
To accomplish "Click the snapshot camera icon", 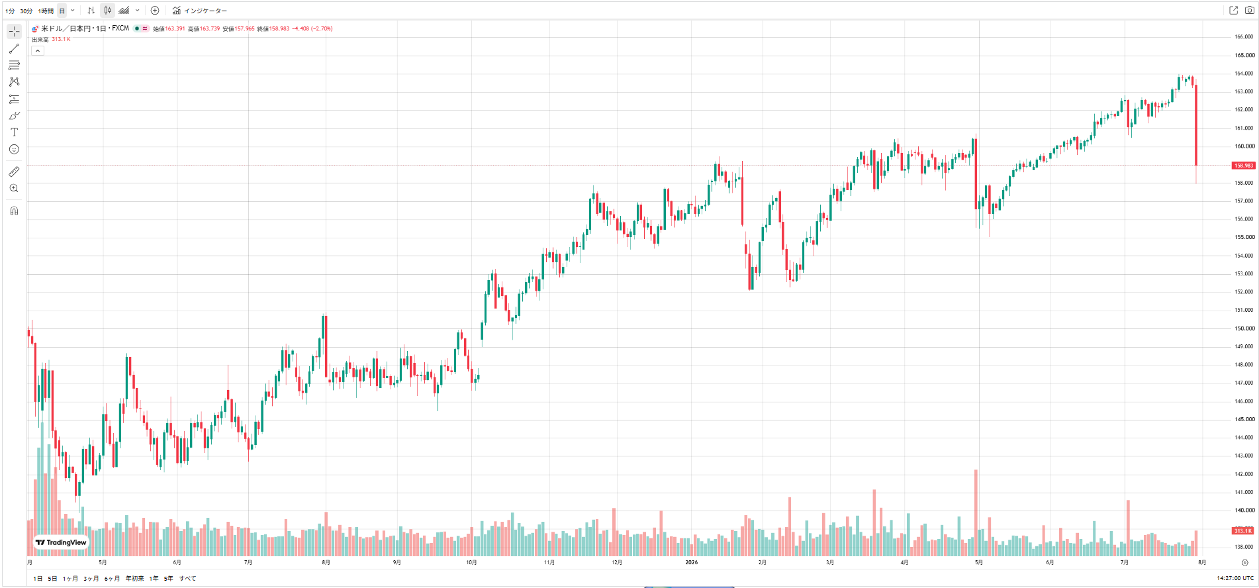I will point(1249,10).
